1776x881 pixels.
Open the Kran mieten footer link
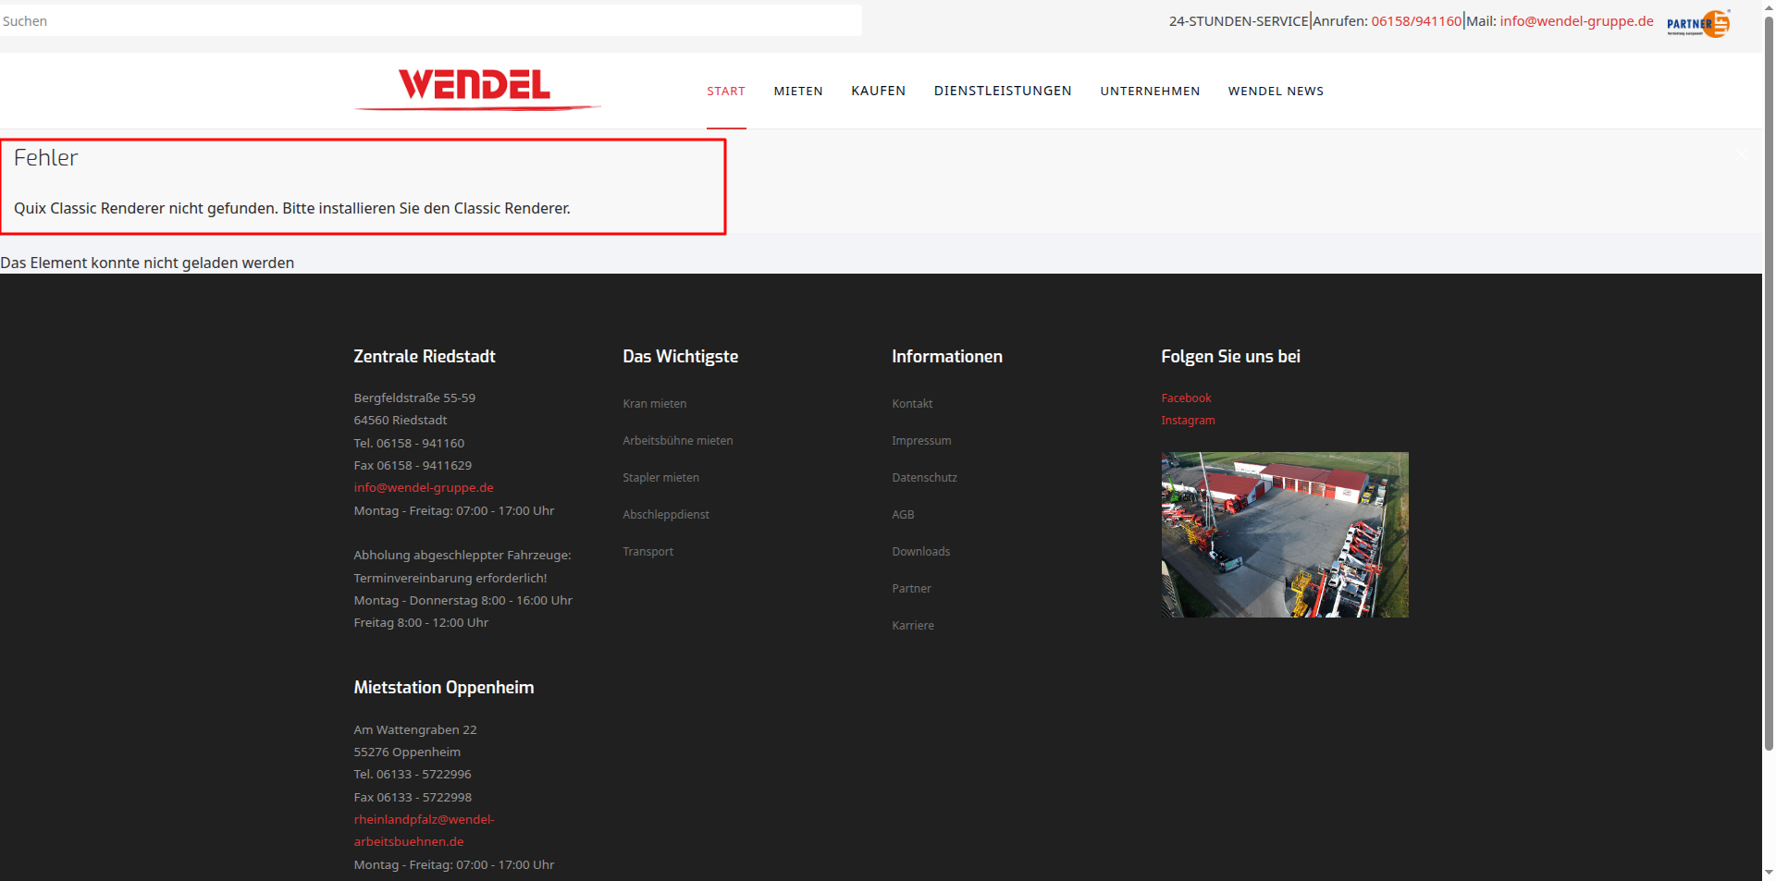tap(654, 403)
